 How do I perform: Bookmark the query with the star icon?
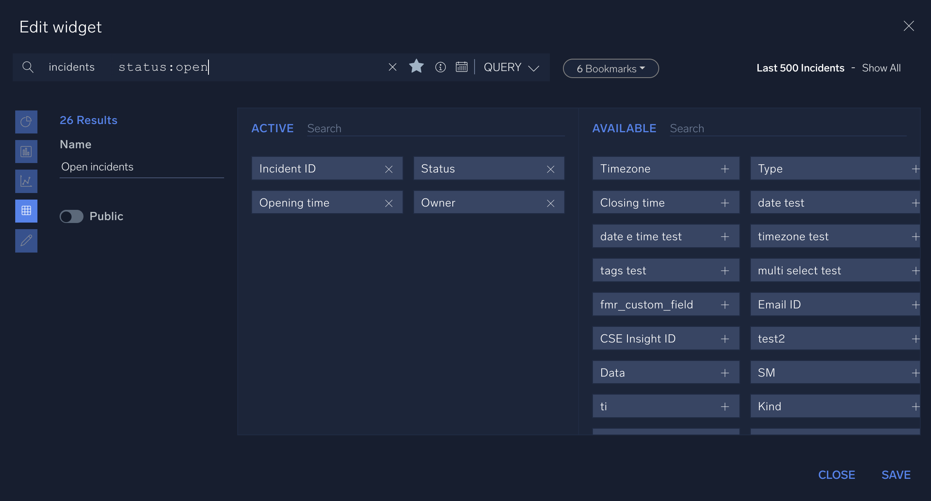[416, 67]
